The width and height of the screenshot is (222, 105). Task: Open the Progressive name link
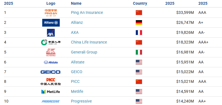[81, 101]
